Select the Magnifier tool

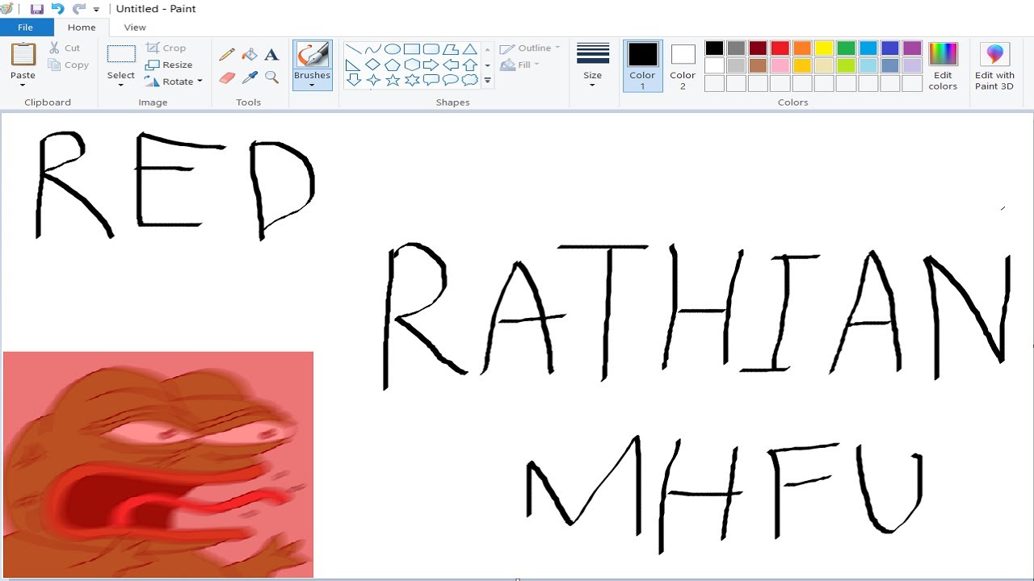[271, 77]
